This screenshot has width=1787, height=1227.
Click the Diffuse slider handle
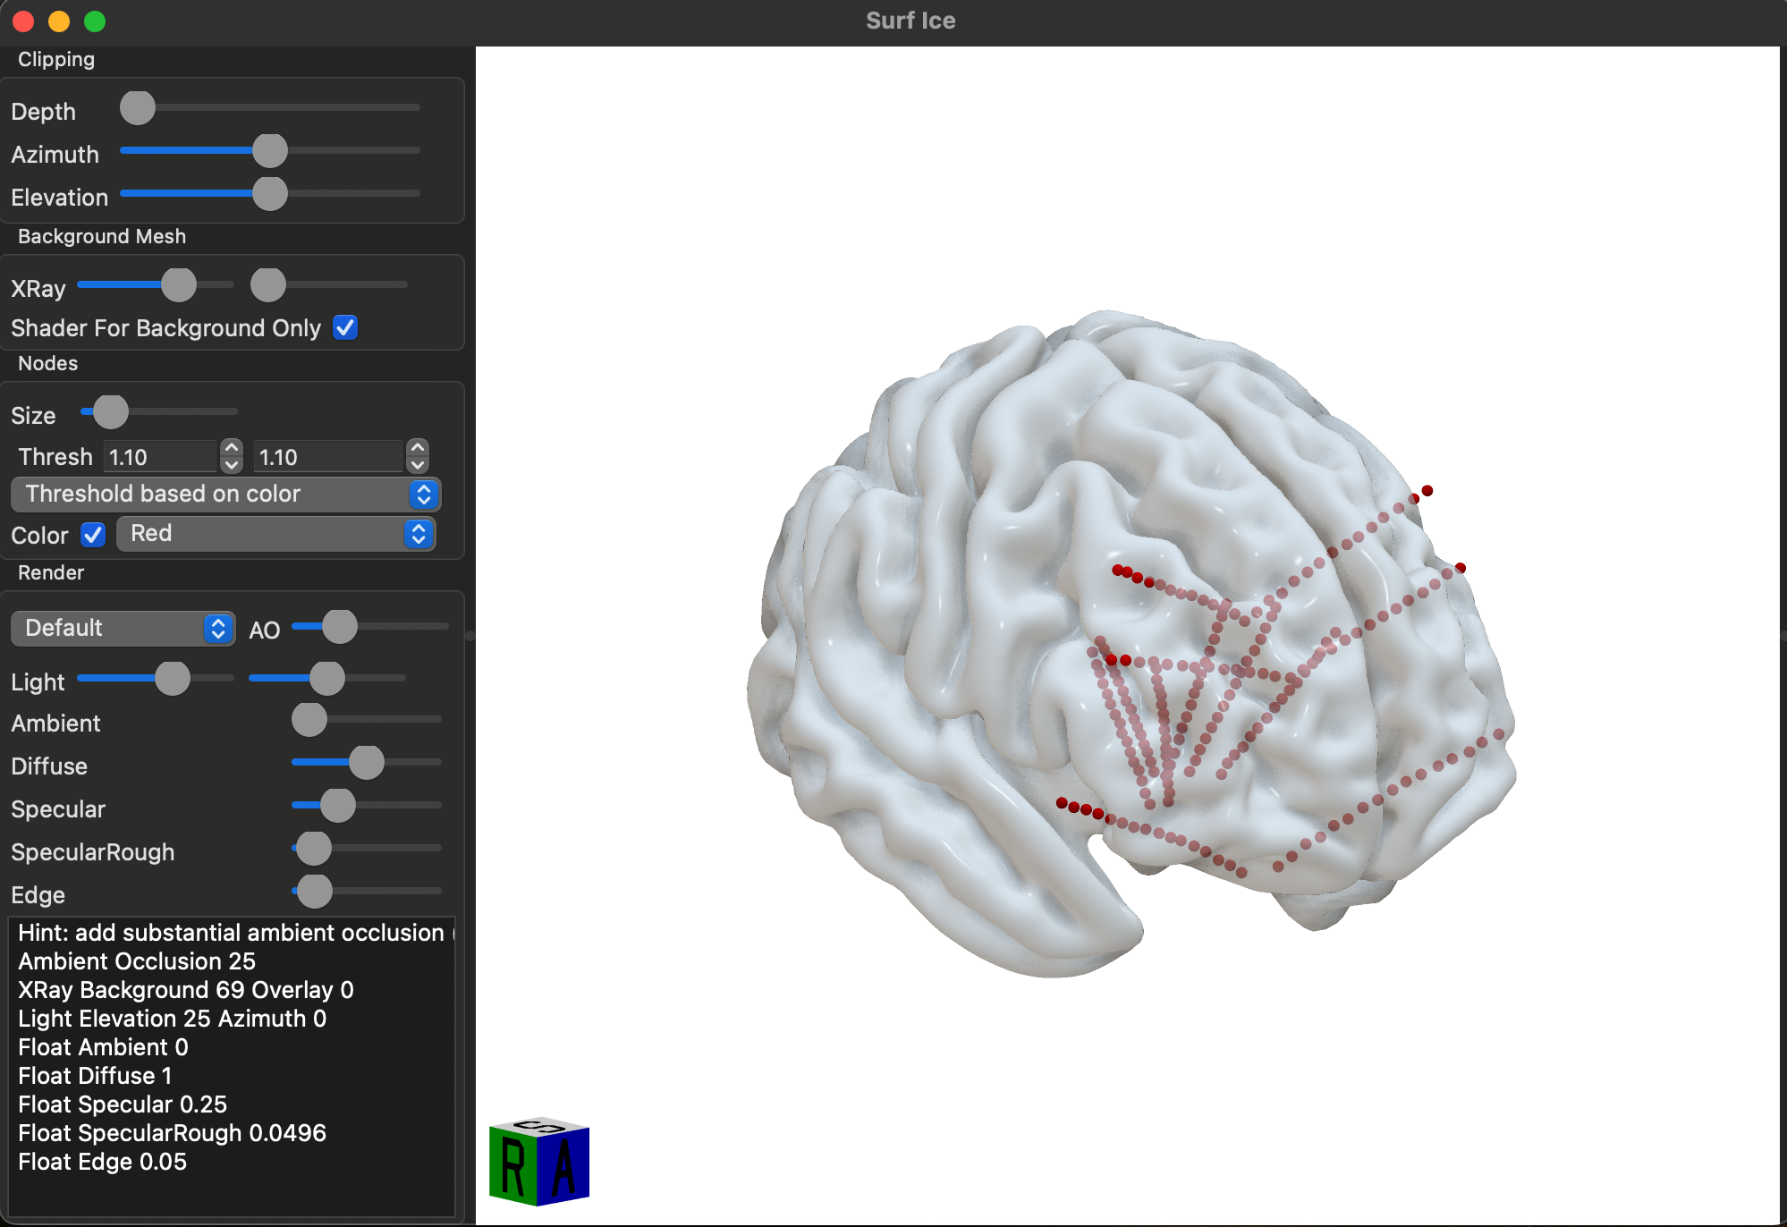(x=366, y=763)
